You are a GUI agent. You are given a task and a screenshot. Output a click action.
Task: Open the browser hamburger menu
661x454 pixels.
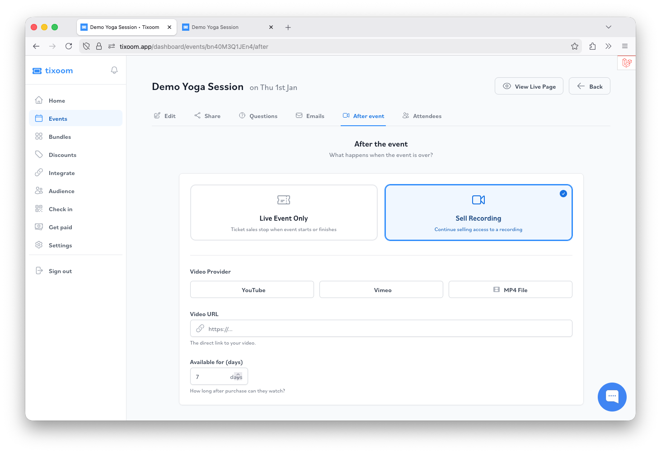click(x=624, y=46)
